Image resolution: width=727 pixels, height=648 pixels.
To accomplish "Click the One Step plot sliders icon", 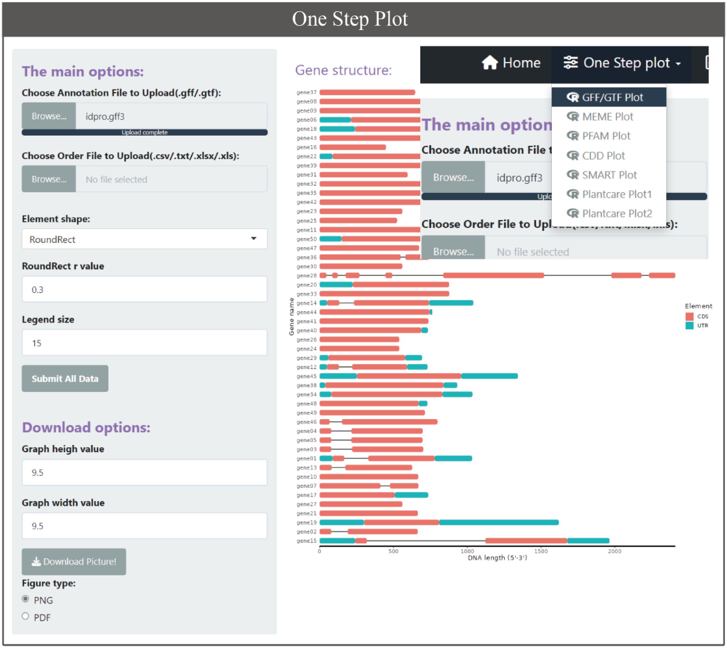I will pyautogui.click(x=570, y=63).
